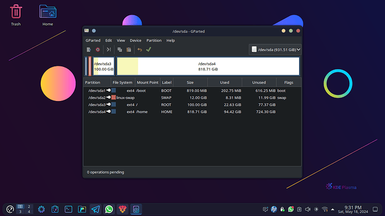Click the 0 operations pending status text
385x216 pixels.
coord(105,172)
